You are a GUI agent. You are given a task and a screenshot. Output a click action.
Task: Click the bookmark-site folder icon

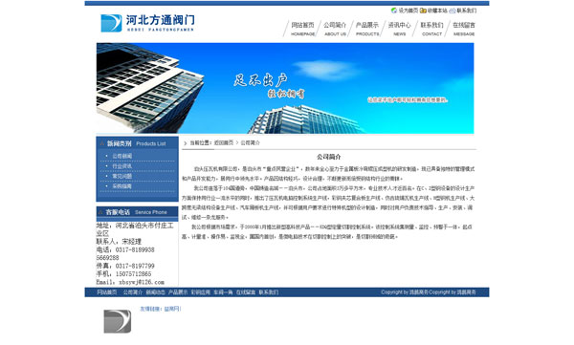coord(423,11)
